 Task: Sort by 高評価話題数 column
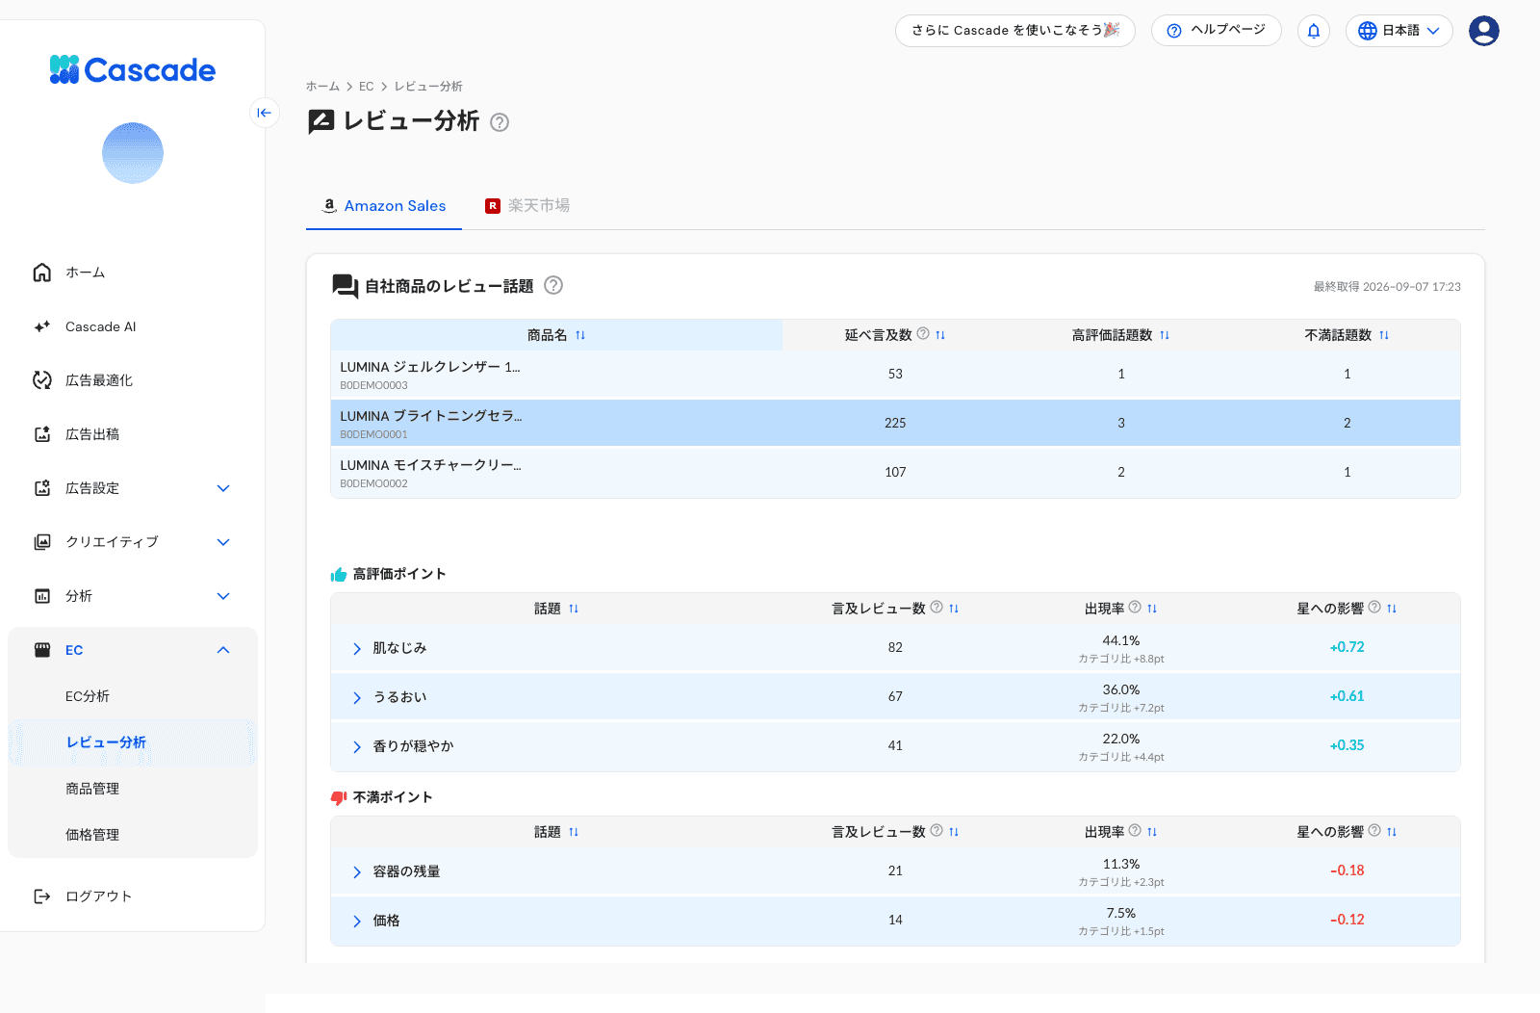pos(1165,335)
